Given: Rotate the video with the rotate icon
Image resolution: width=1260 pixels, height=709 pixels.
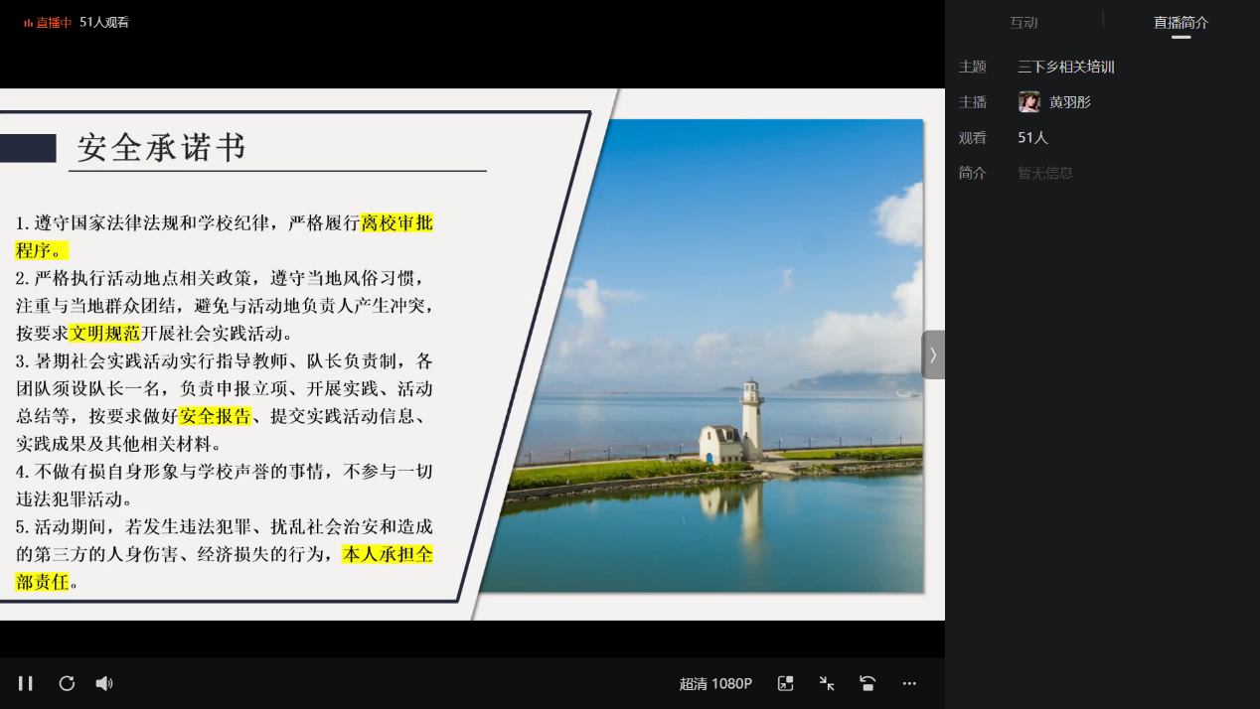Looking at the screenshot, I should 867,683.
